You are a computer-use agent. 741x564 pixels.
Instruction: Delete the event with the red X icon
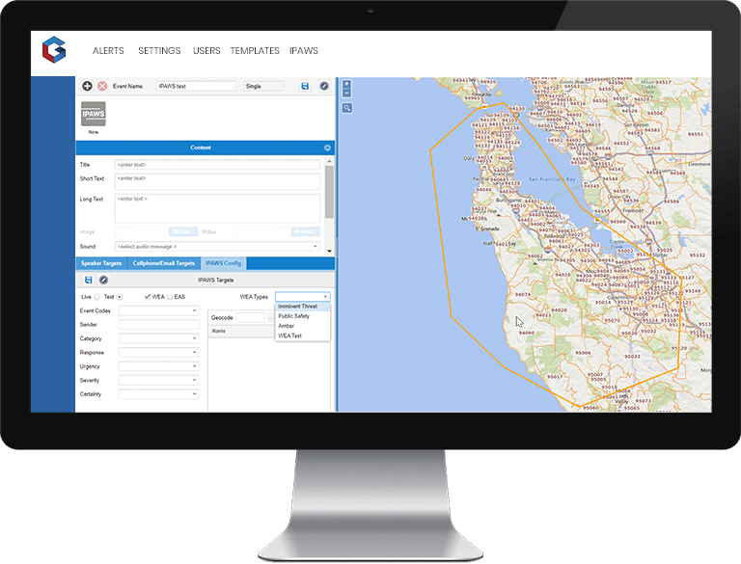coord(102,86)
